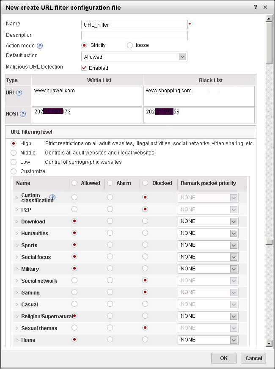This screenshot has height=369, width=275.
Task: Set Gaming to Alarm
Action: pyautogui.click(x=110, y=292)
